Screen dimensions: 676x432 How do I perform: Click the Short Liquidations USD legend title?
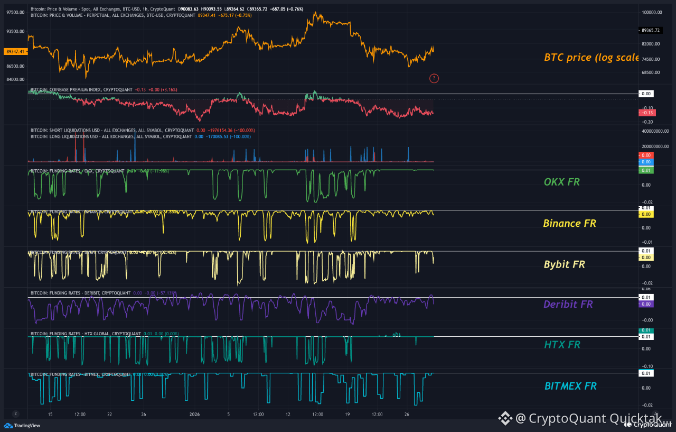pos(98,130)
